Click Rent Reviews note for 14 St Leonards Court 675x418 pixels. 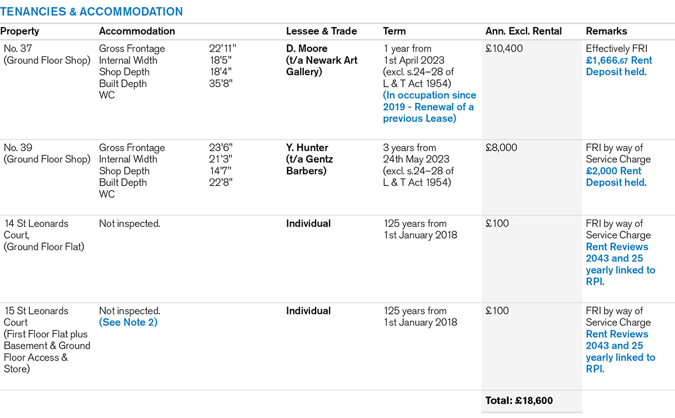620,264
